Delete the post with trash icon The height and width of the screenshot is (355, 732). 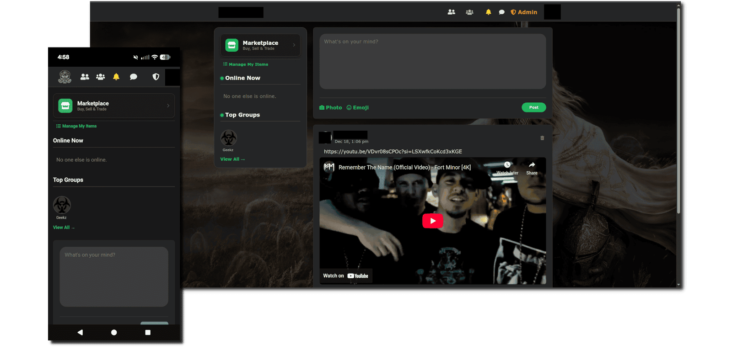pos(542,138)
